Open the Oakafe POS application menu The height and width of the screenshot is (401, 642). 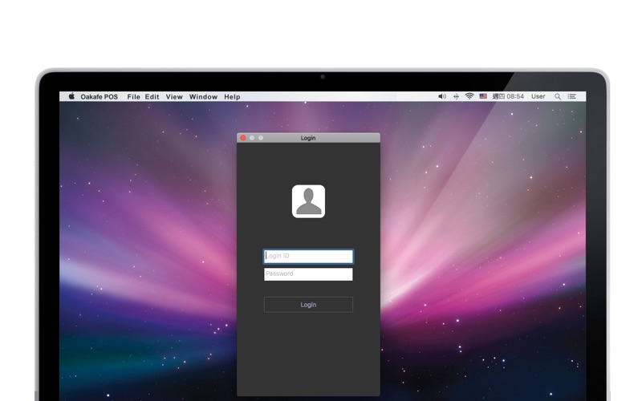pyautogui.click(x=99, y=96)
